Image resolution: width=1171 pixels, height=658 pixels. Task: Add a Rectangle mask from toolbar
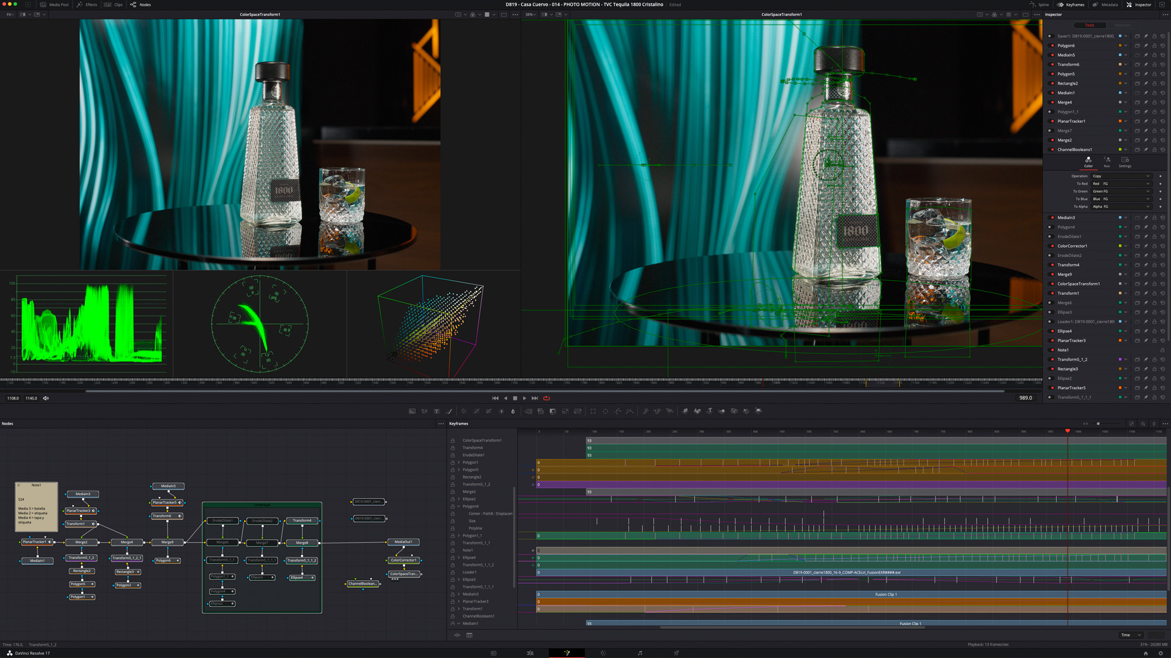[x=593, y=411]
